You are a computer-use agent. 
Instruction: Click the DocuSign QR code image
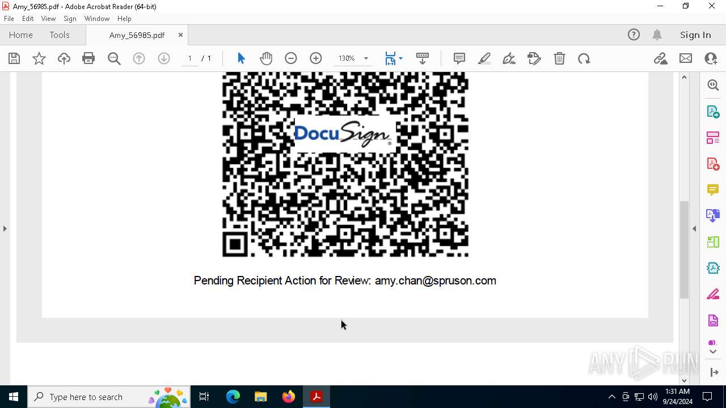pyautogui.click(x=345, y=164)
